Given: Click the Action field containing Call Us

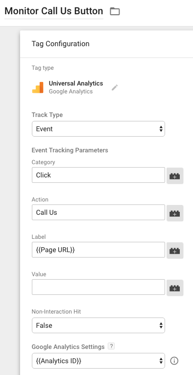Looking at the screenshot, I should pos(98,212).
